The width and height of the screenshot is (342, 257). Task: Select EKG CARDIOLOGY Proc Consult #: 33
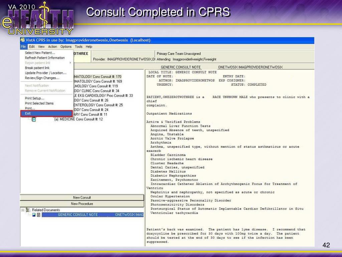[x=103, y=95]
